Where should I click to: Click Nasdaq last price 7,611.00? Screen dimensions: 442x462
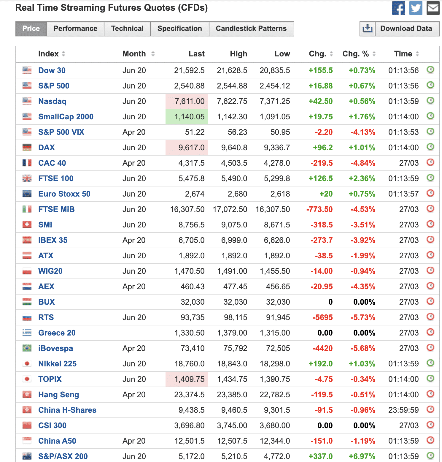[190, 101]
